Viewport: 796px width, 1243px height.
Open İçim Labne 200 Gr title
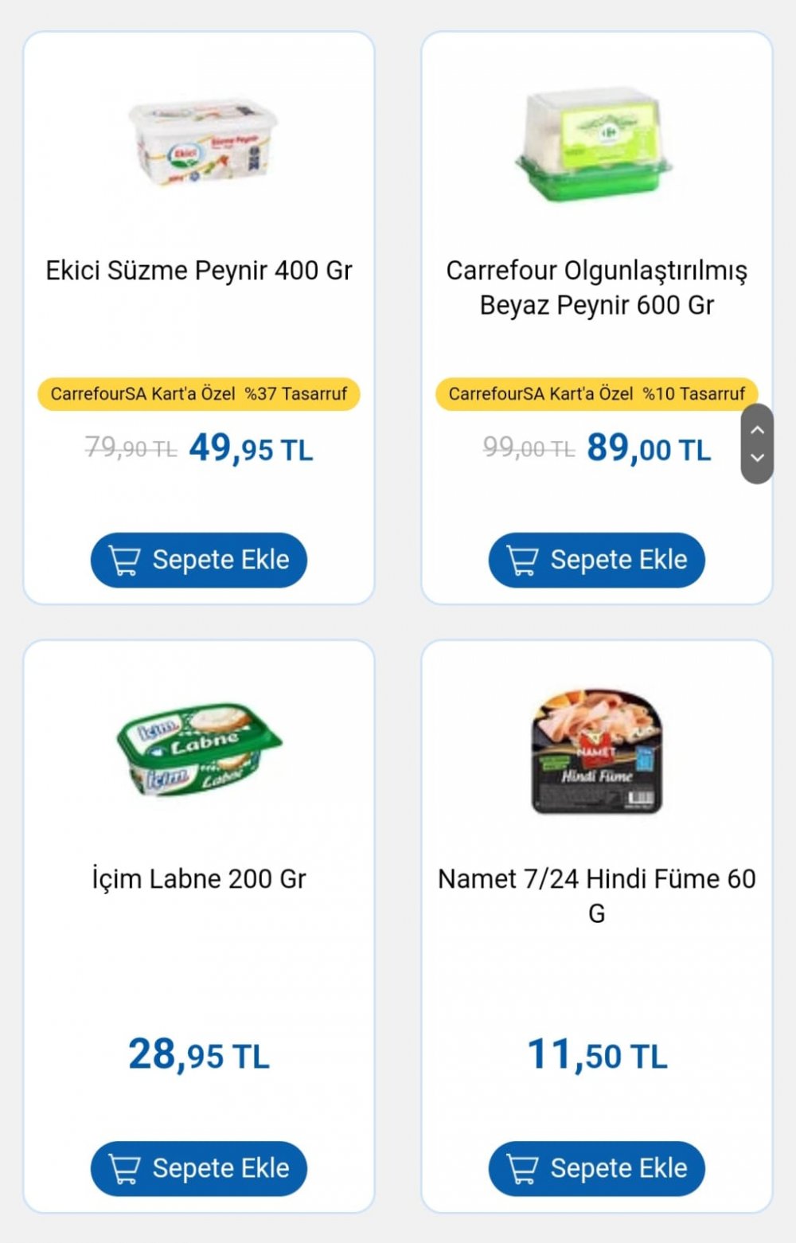pos(199,879)
